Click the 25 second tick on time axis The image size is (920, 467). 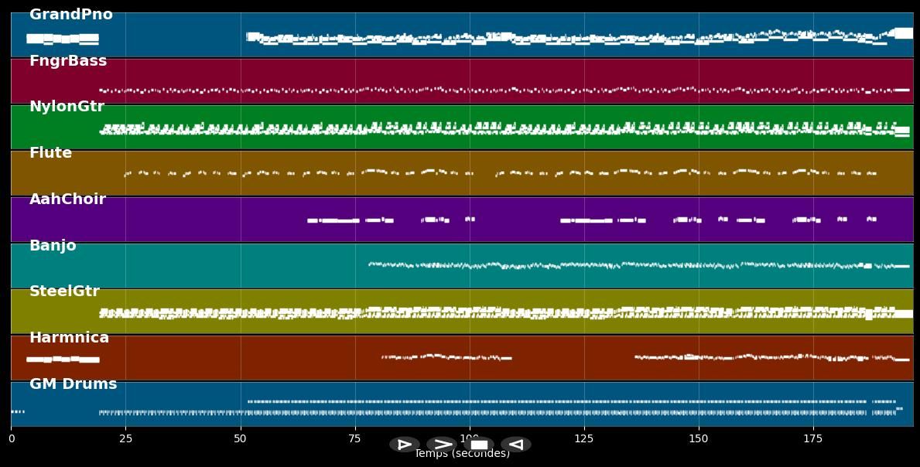coord(125,438)
